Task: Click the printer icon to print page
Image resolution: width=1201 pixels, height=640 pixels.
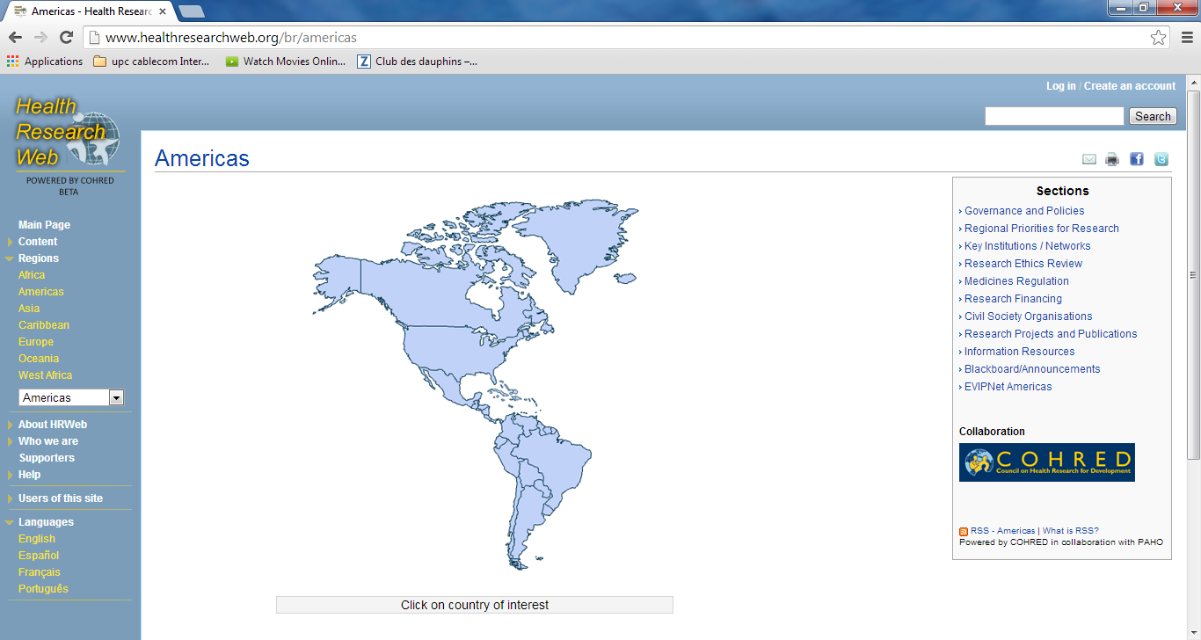Action: [x=1112, y=159]
